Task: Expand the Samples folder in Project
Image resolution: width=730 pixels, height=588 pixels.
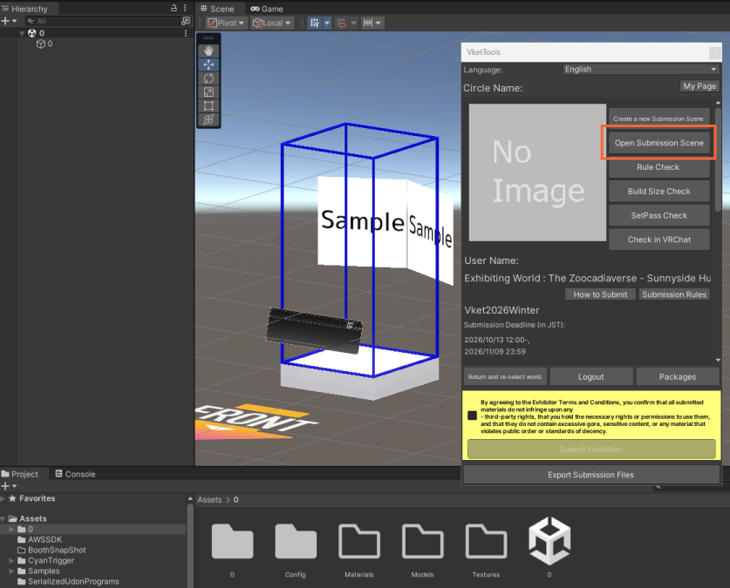Action: [x=11, y=571]
